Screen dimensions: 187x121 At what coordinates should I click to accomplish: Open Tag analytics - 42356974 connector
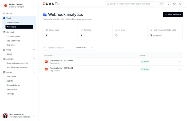[61, 61]
